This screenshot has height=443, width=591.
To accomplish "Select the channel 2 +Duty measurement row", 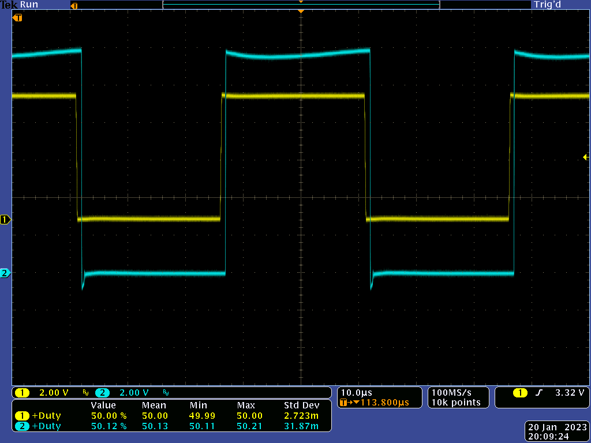I will point(115,426).
